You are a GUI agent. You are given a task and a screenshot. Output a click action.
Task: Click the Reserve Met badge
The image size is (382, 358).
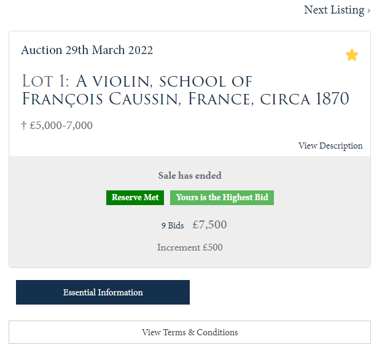pyautogui.click(x=135, y=198)
